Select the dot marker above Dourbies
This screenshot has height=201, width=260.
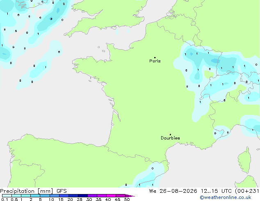point(170,135)
